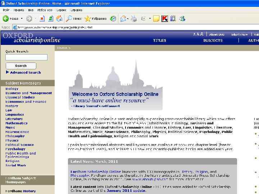The image size is (259, 194).
Task: Click the Search button
Action: tap(21, 66)
